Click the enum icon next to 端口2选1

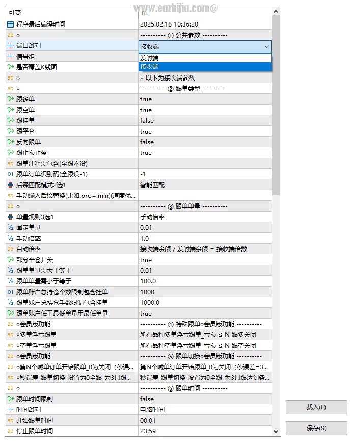point(10,46)
